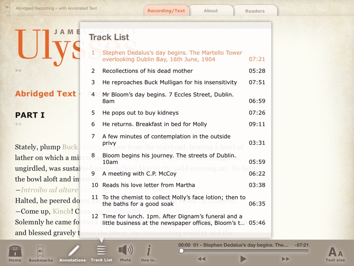
Task: Open the Bookmarks ribbon icon
Action: 41,254
